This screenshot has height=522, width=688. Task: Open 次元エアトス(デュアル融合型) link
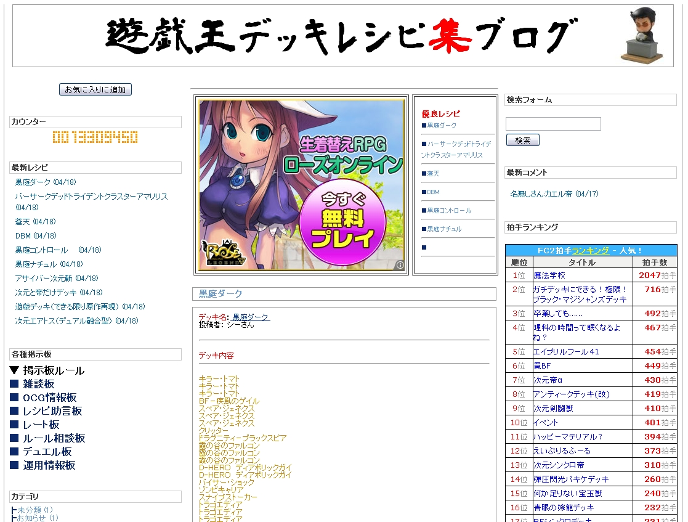[77, 321]
